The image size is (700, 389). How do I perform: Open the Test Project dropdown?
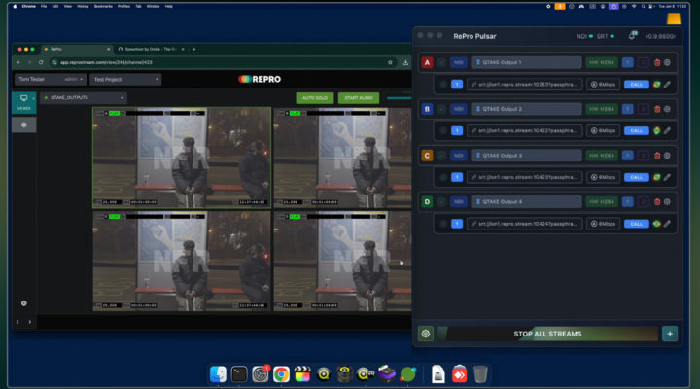pyautogui.click(x=125, y=79)
